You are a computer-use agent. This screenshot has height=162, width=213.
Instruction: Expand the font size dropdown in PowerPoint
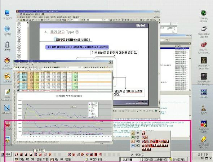(108, 20)
